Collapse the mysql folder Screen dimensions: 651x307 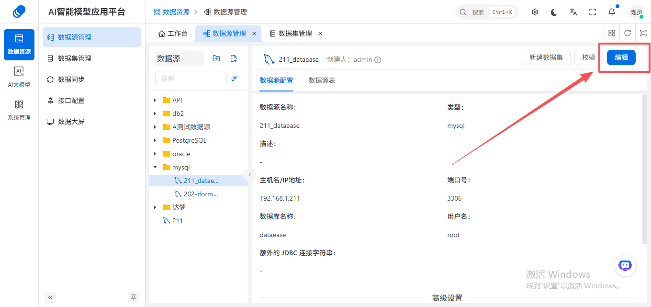(x=155, y=167)
